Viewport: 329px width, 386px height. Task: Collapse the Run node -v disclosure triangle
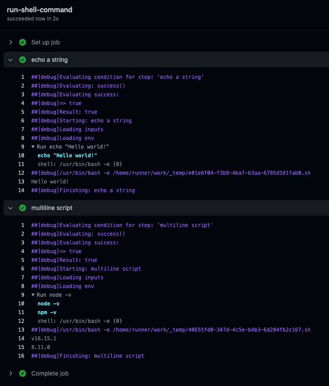[x=33, y=295]
